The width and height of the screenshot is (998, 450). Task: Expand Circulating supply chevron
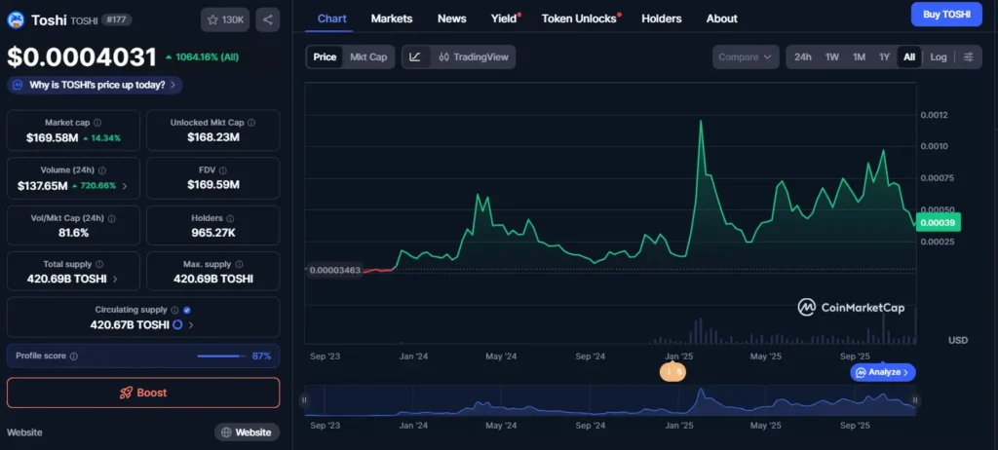(191, 324)
